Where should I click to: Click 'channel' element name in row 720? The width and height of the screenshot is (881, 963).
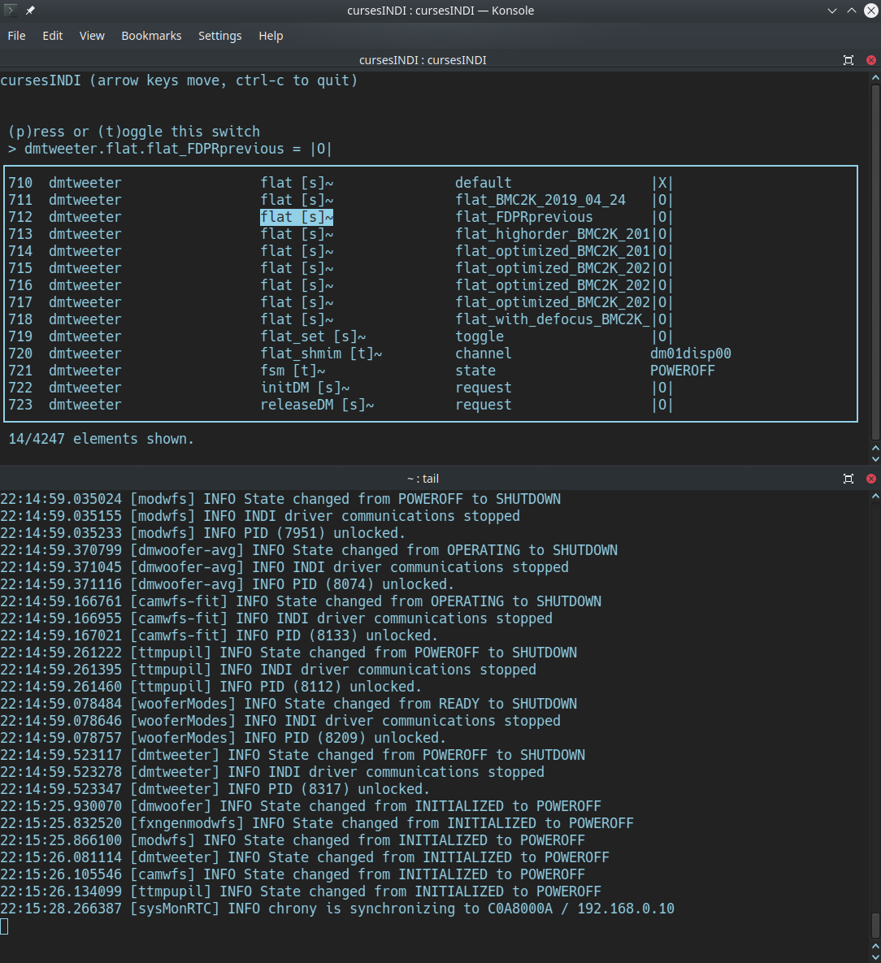[x=484, y=354]
